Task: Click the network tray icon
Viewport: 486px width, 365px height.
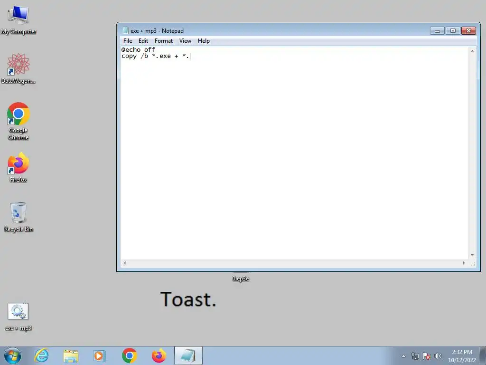Action: [415, 356]
